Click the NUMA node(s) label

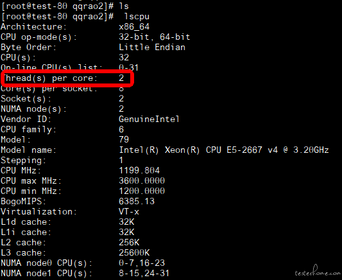33,109
